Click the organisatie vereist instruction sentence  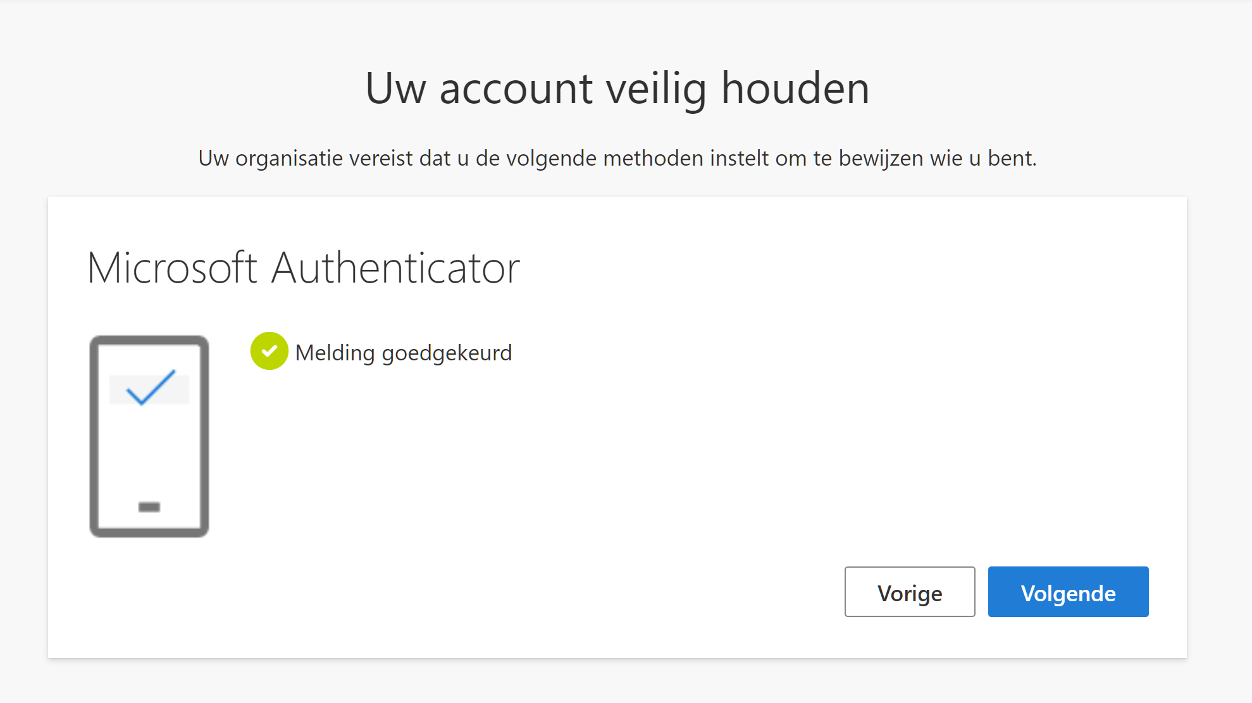(617, 158)
